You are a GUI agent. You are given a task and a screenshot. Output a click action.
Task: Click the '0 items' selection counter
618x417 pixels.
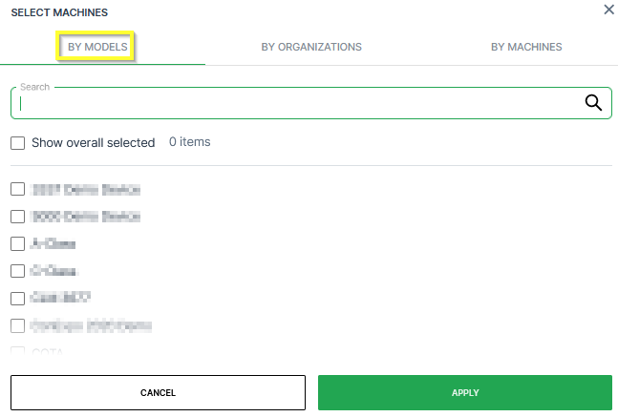coord(189,142)
